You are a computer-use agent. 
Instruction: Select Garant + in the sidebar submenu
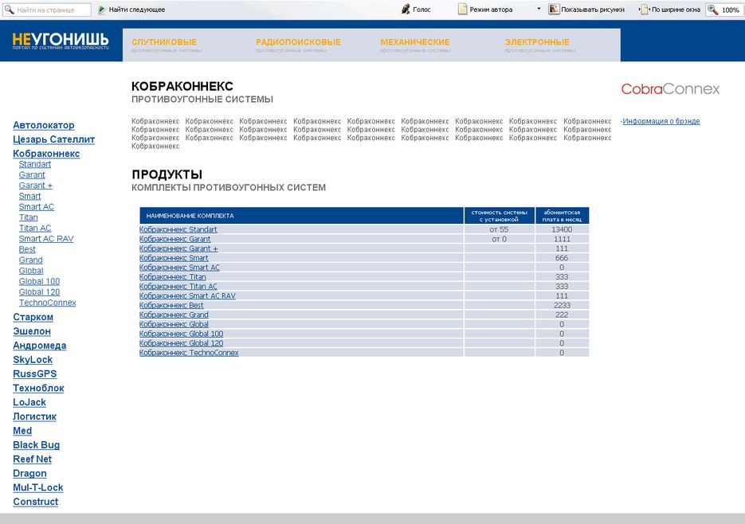36,186
